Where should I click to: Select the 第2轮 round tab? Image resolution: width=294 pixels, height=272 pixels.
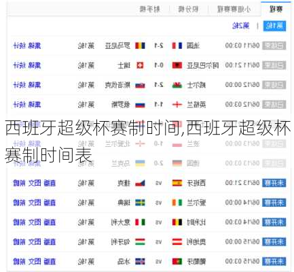click(241, 26)
